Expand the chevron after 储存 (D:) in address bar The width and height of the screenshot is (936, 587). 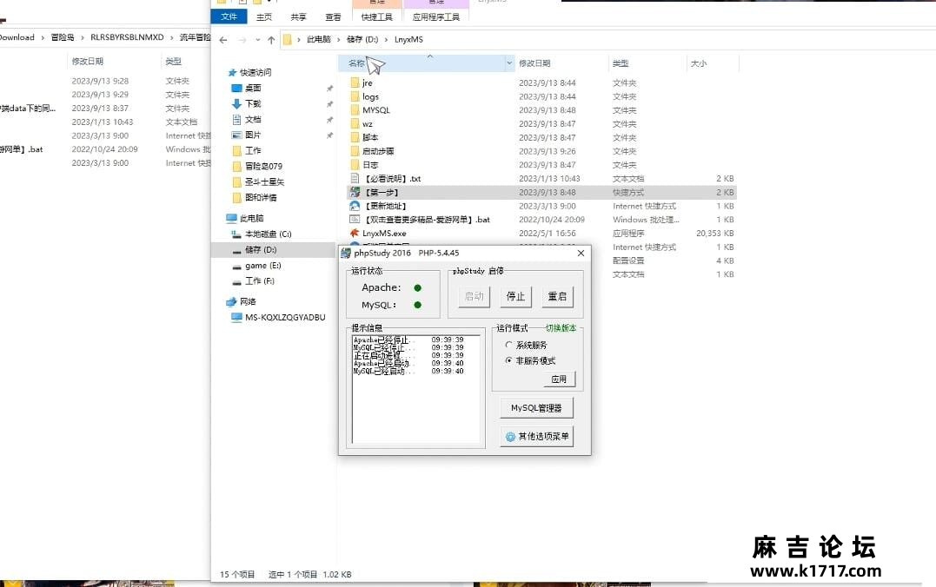[x=386, y=39]
